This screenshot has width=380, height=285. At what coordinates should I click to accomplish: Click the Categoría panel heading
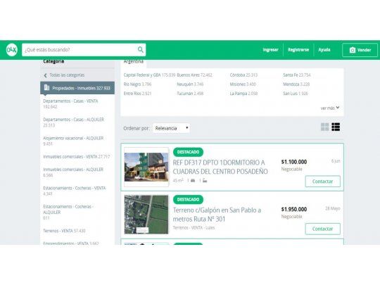click(53, 61)
